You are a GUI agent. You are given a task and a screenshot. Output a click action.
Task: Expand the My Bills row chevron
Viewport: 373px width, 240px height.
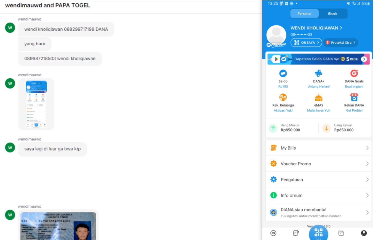point(367,148)
